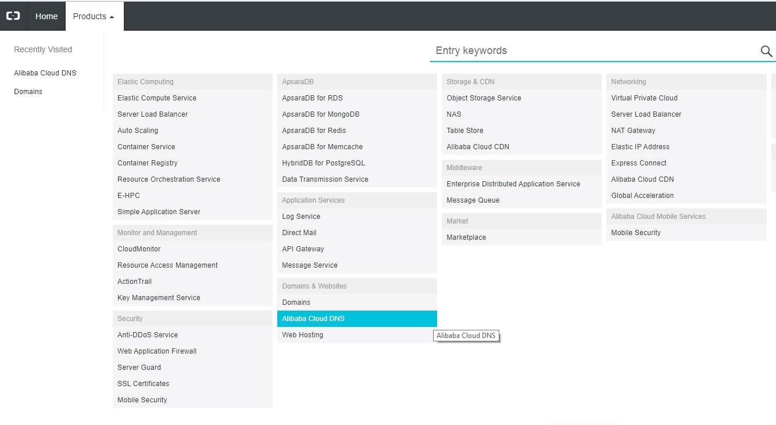Open E-HPC product
The height and width of the screenshot is (425, 776).
(192, 196)
